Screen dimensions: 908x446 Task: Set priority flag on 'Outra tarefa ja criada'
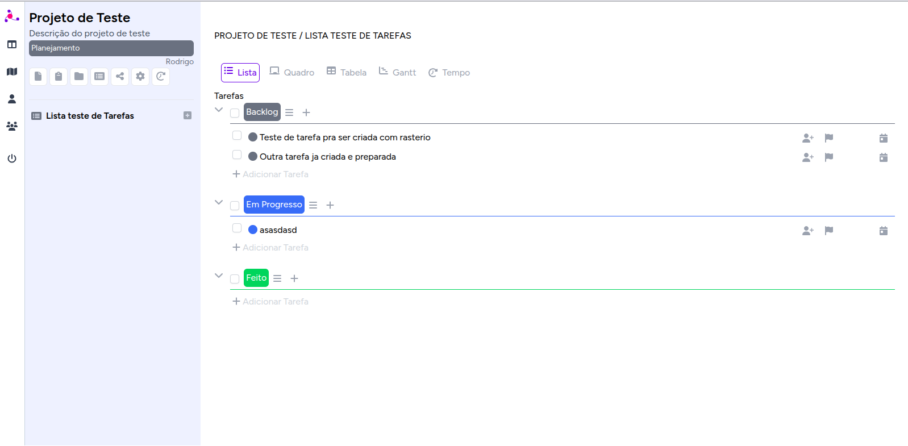[829, 157]
